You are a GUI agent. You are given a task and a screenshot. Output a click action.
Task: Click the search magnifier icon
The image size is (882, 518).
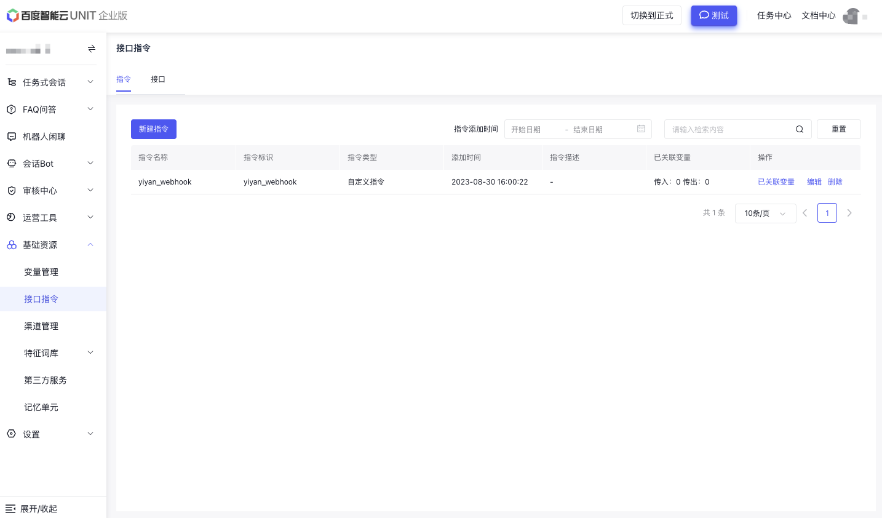tap(800, 129)
